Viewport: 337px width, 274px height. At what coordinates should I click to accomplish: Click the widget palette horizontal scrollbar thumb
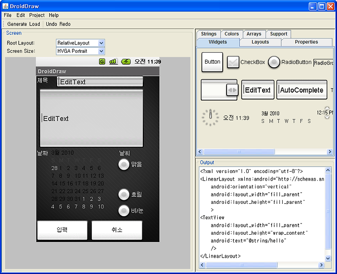point(239,151)
